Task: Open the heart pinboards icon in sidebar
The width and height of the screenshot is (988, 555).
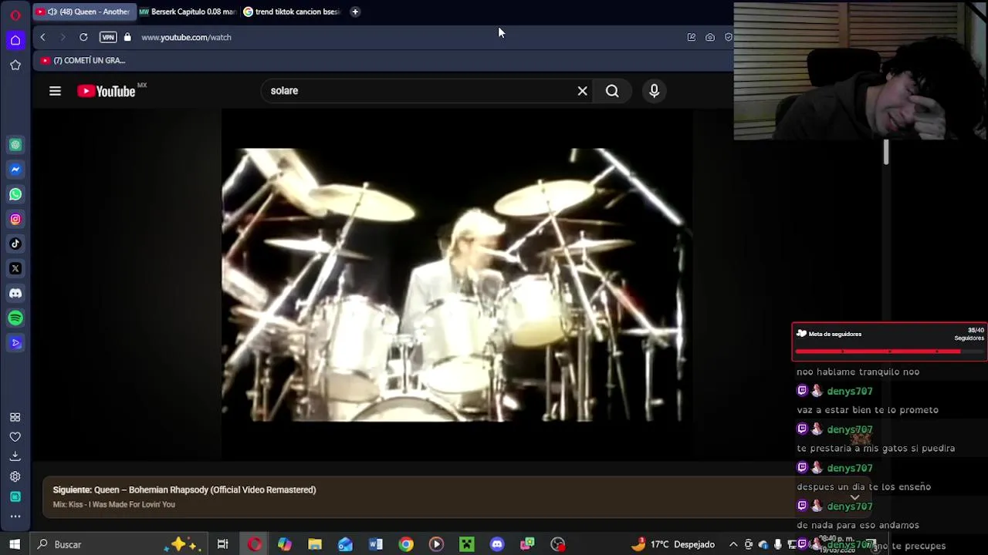Action: coord(15,436)
